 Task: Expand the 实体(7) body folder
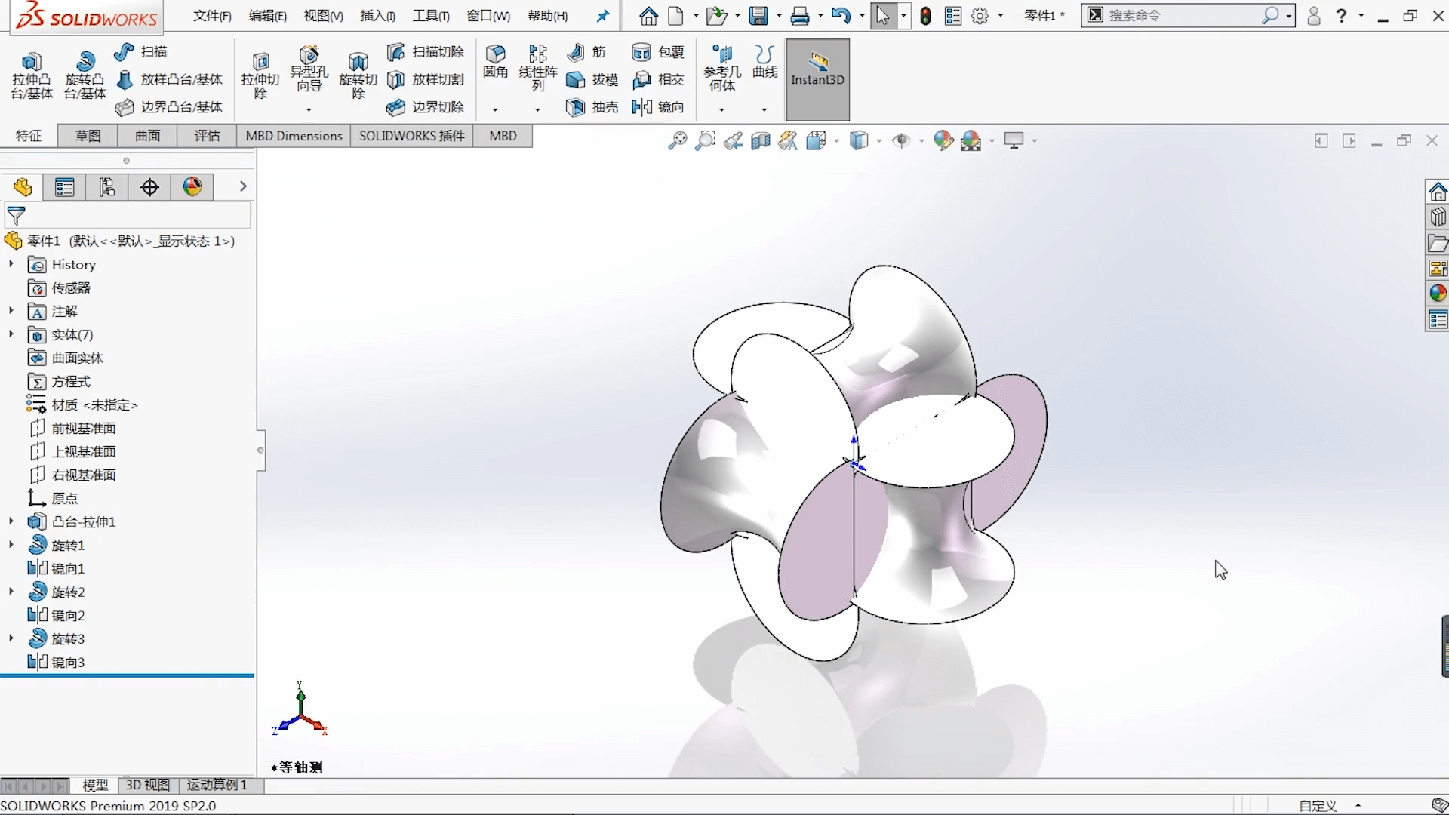click(x=10, y=334)
